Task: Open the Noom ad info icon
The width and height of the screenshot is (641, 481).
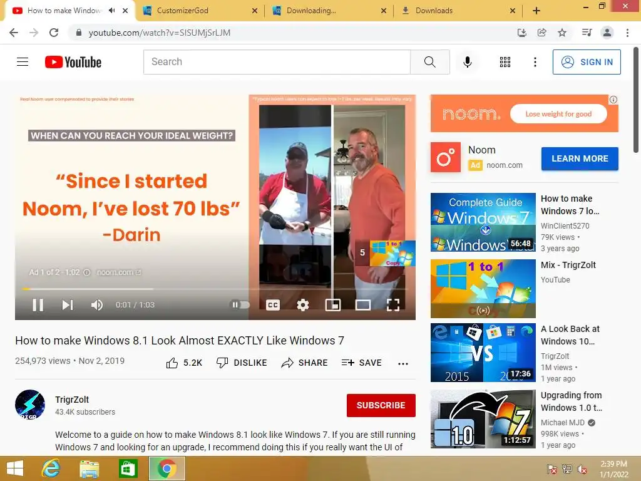Action: pyautogui.click(x=613, y=100)
